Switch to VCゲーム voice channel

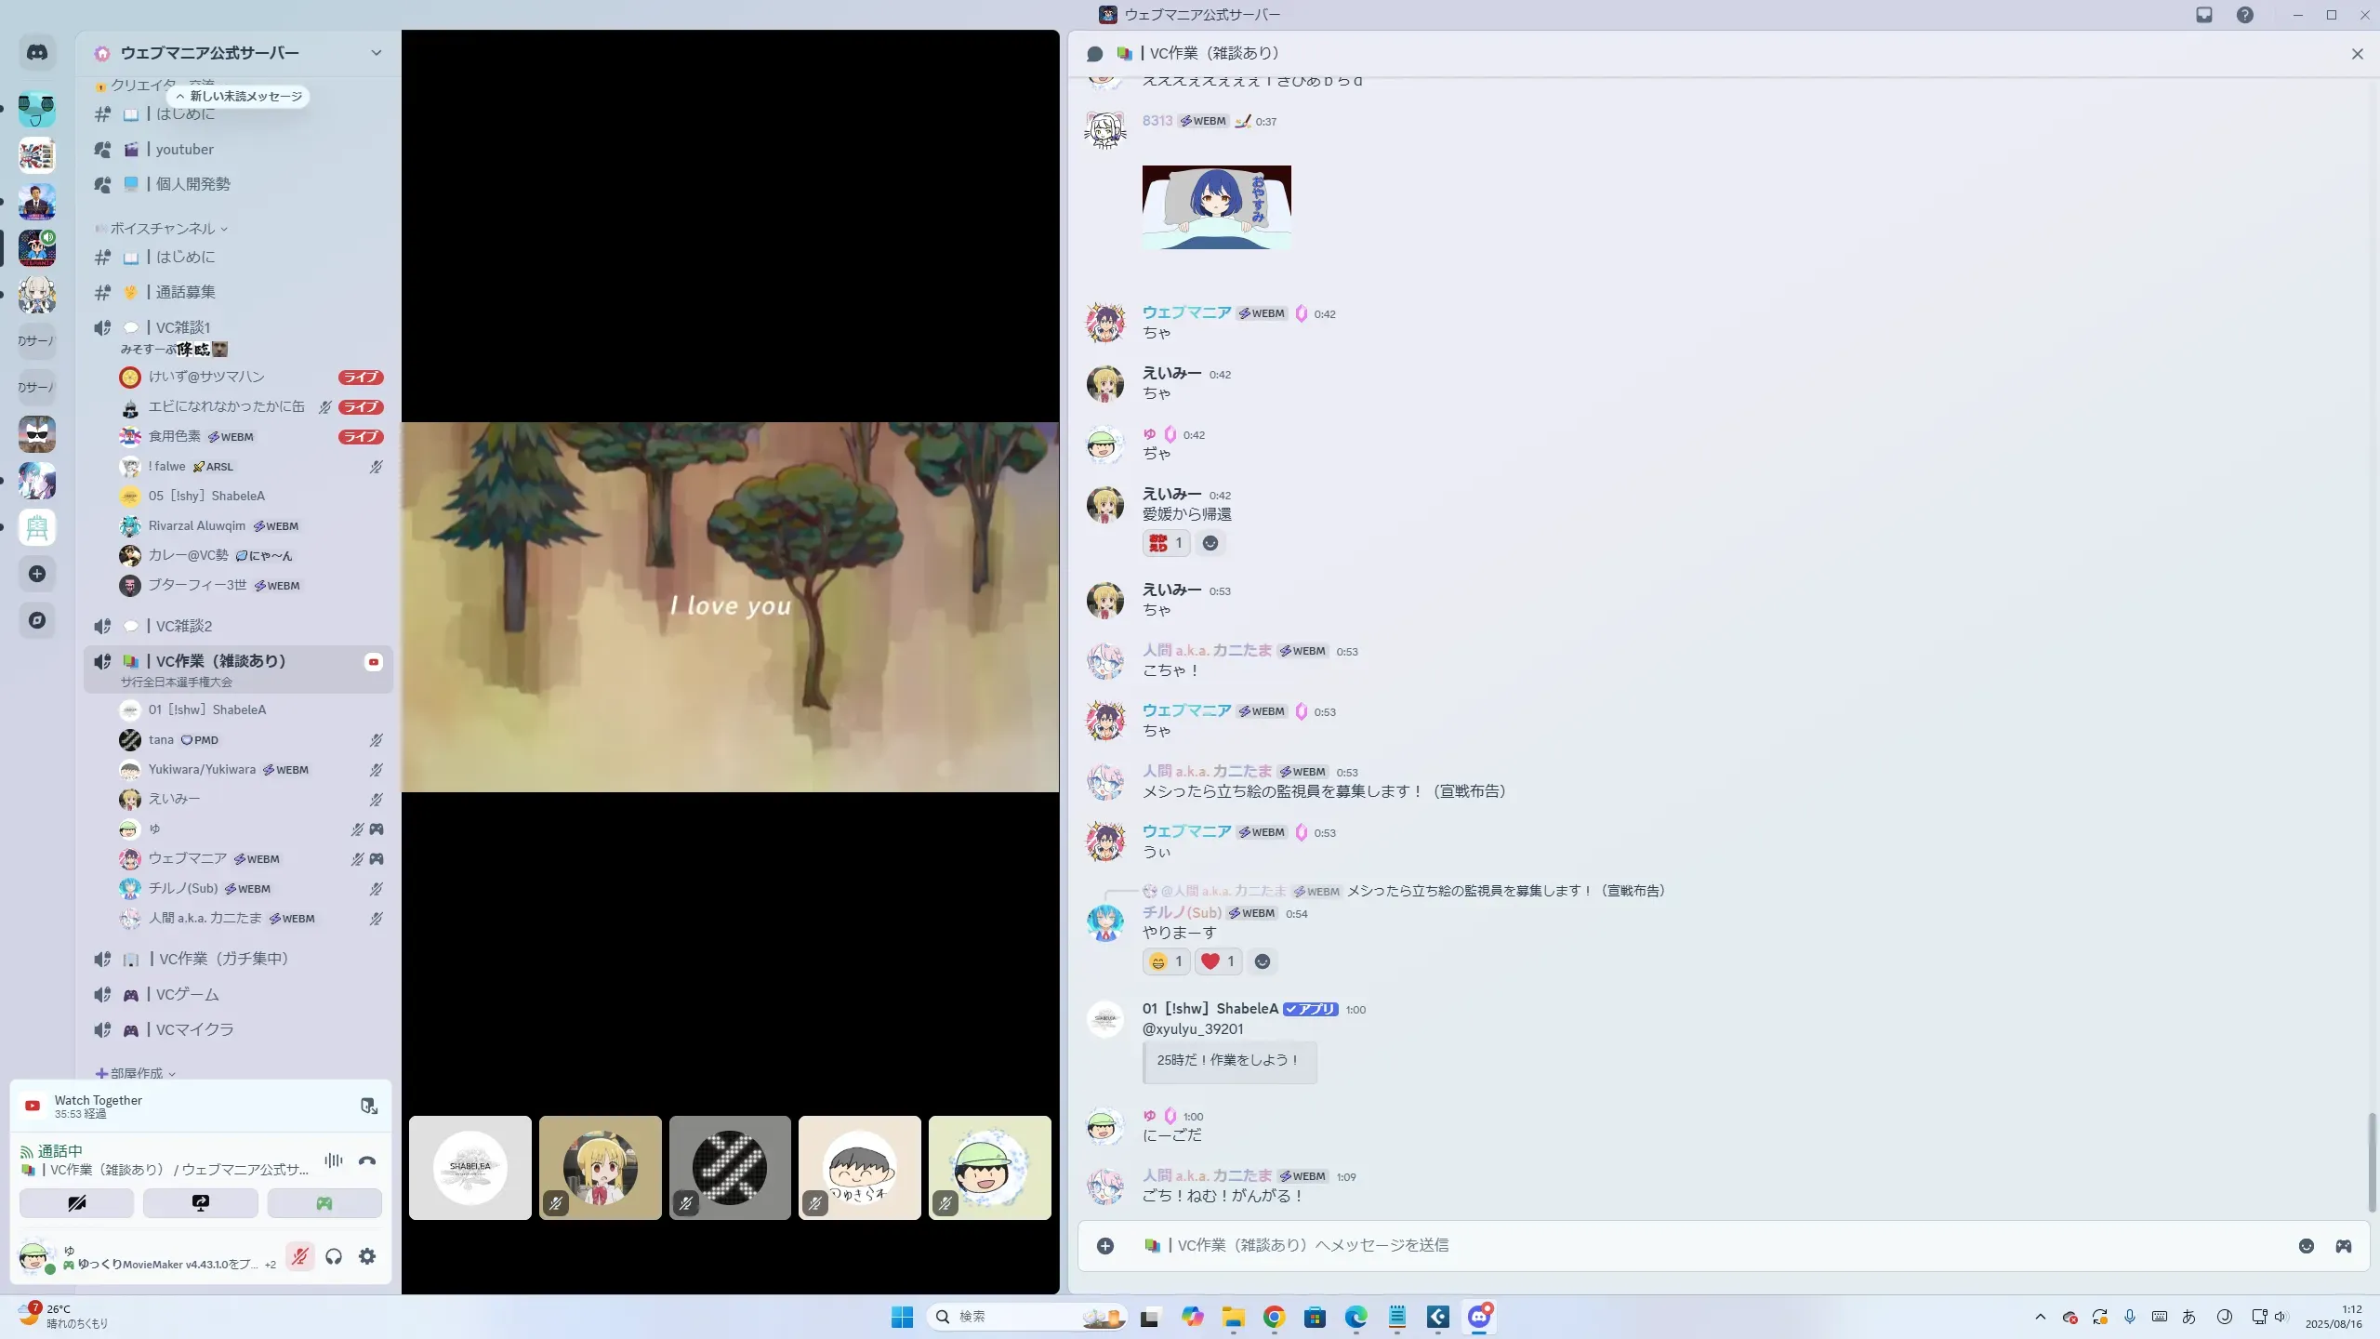click(188, 995)
